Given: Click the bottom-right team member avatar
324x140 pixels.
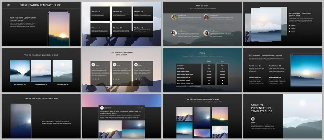Looking at the screenshot, I should (206, 33).
